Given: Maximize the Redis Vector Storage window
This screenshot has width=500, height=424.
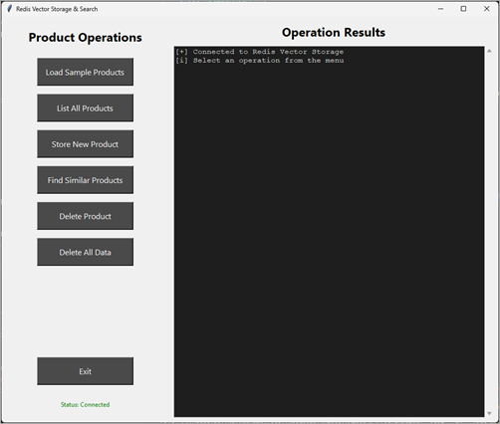Looking at the screenshot, I should 463,9.
